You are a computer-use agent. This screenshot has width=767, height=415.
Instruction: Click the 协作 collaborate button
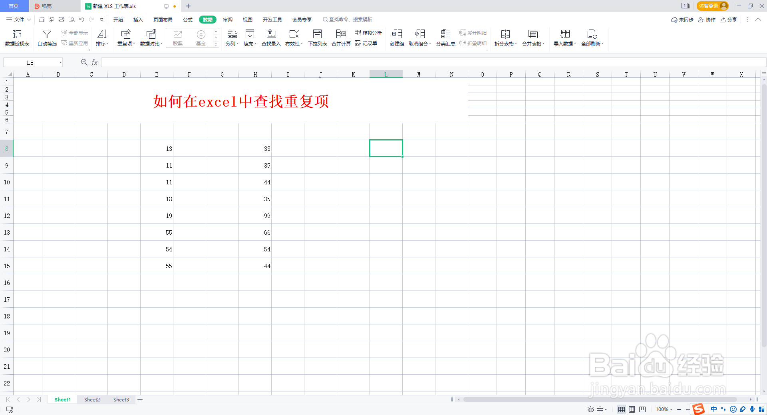[x=707, y=20]
